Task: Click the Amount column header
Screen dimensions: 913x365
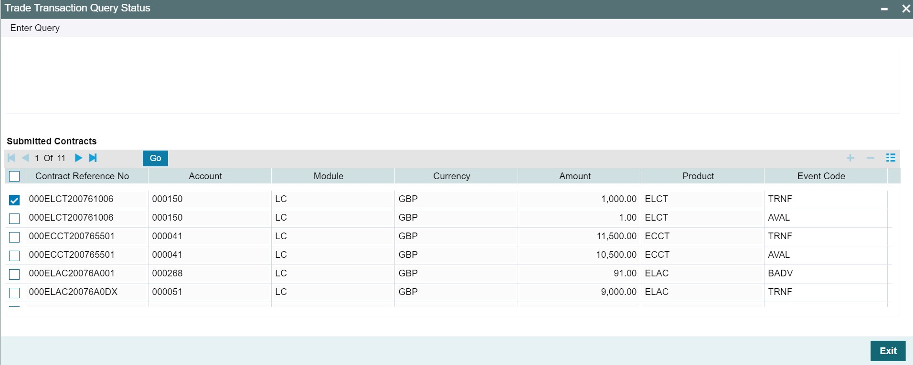Action: click(x=574, y=176)
